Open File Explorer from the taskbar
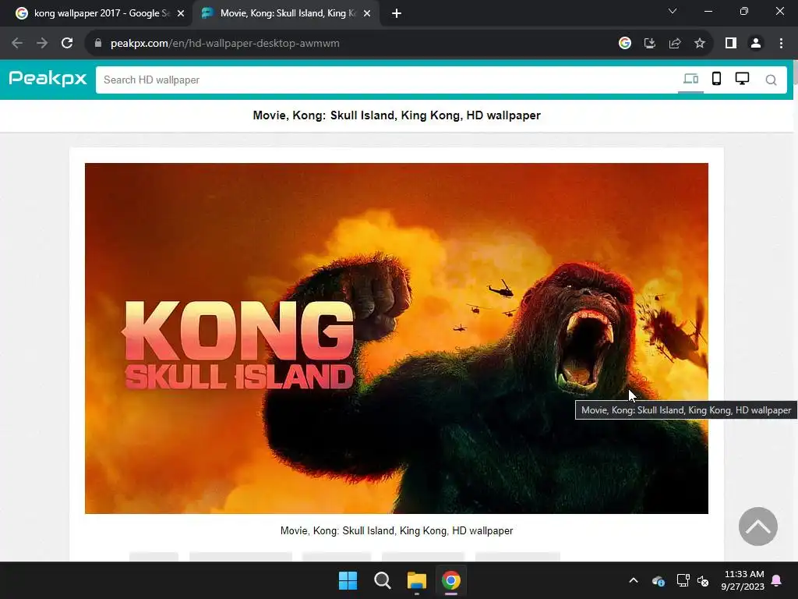Screen dimensions: 798x599 pos(416,580)
